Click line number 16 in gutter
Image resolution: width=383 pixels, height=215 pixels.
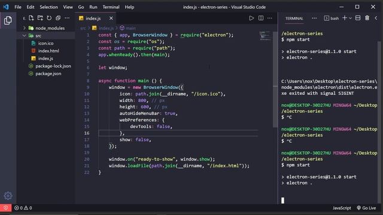87,133
